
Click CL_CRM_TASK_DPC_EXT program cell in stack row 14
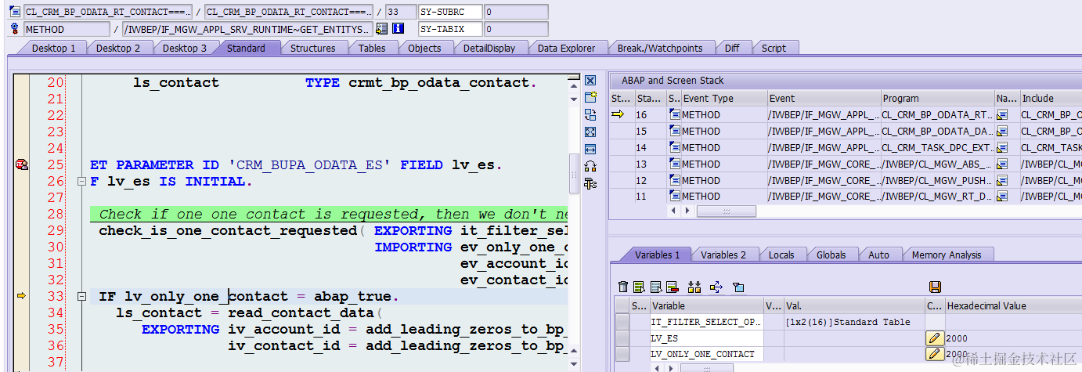(x=937, y=148)
